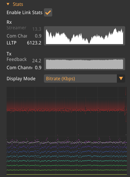Image resolution: width=130 pixels, height=177 pixels.
Task: Click the Rx section label
Action: (9, 22)
